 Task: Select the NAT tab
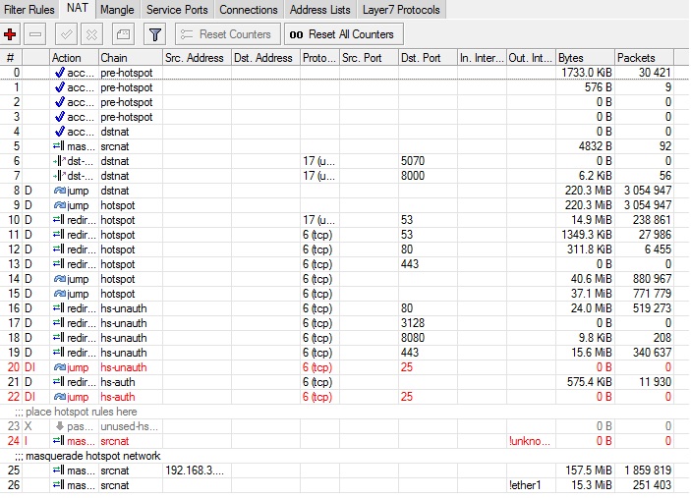point(77,9)
